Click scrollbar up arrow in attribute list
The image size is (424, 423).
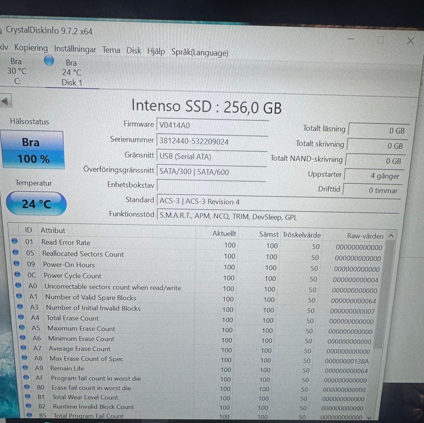(391, 236)
